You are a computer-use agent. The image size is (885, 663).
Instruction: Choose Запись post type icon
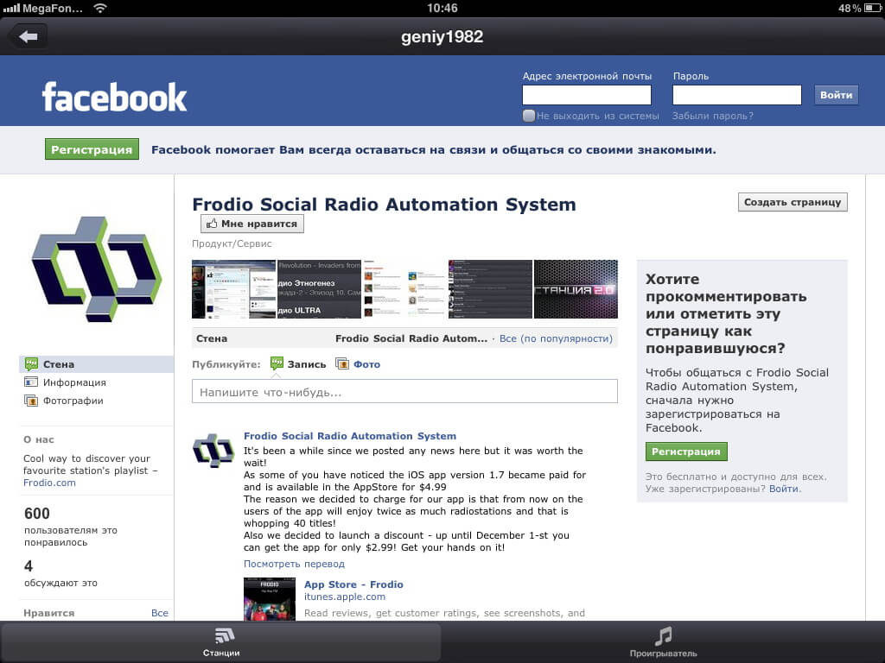pyautogui.click(x=277, y=364)
